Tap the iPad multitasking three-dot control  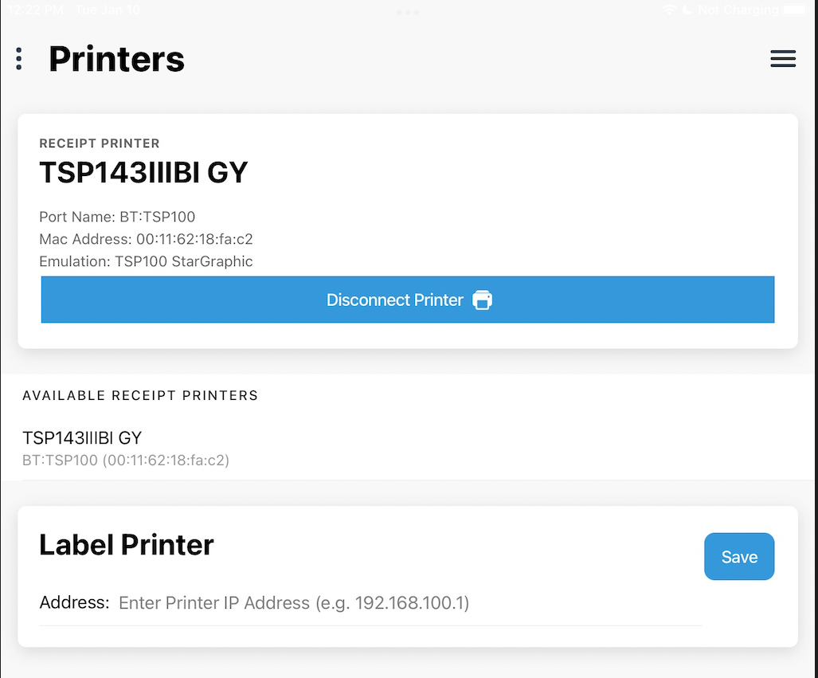[x=408, y=12]
